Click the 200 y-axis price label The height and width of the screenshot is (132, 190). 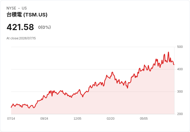click(x=180, y=114)
